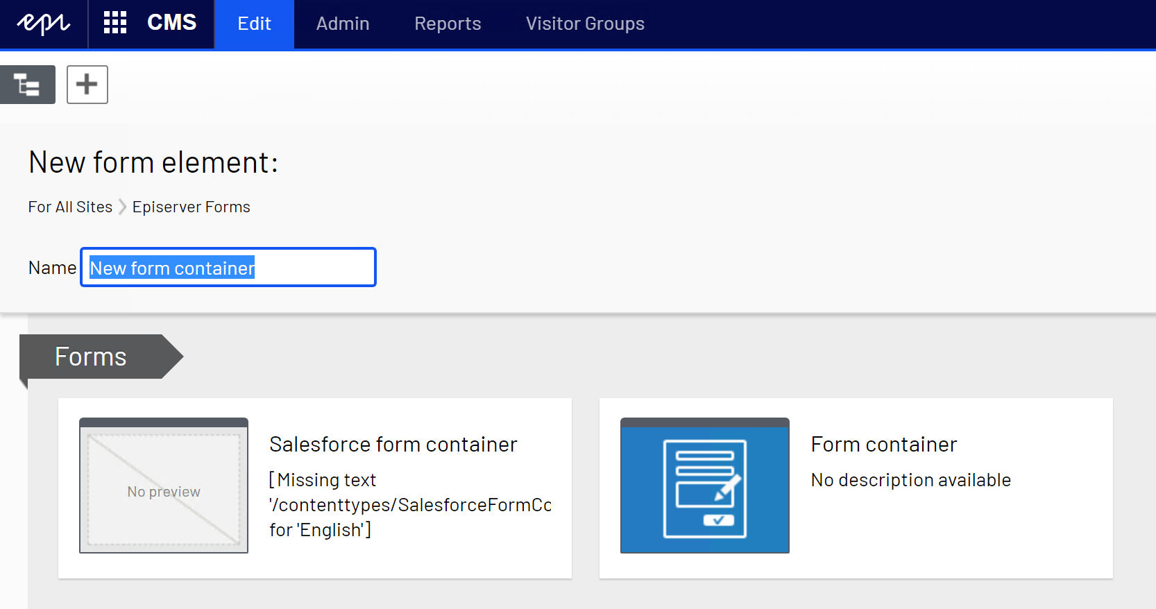Image resolution: width=1156 pixels, height=609 pixels.
Task: Click the breadcrumb chevron separator
Action: [123, 207]
